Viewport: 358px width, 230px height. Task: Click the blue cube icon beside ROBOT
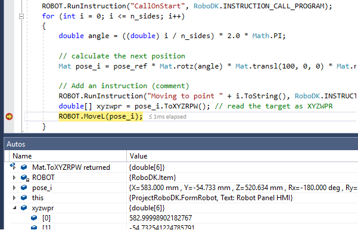[x=24, y=178]
